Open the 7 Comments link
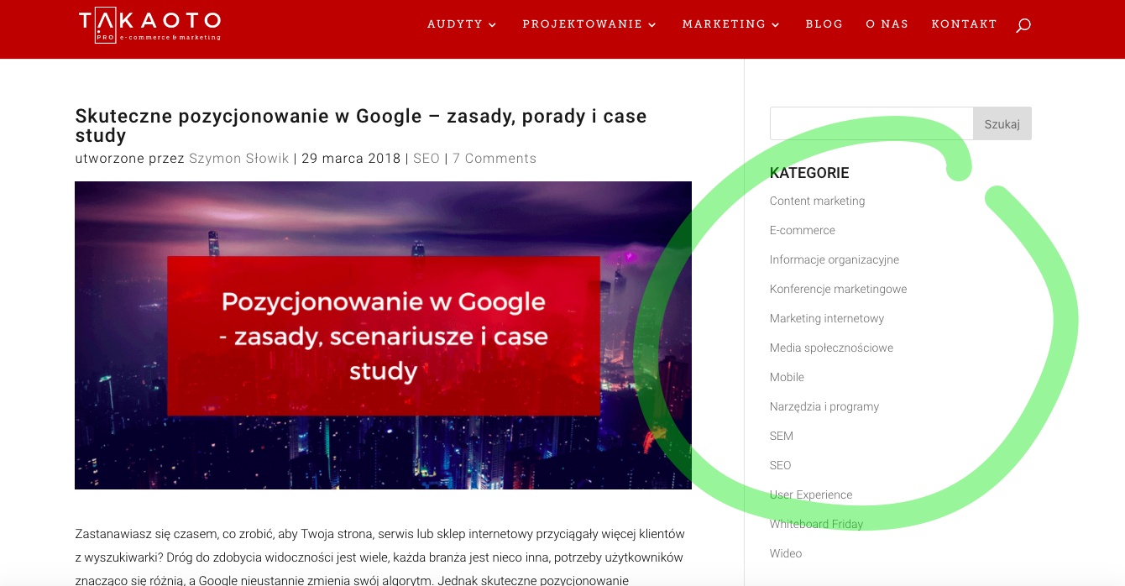The width and height of the screenshot is (1125, 586). pyautogui.click(x=494, y=159)
